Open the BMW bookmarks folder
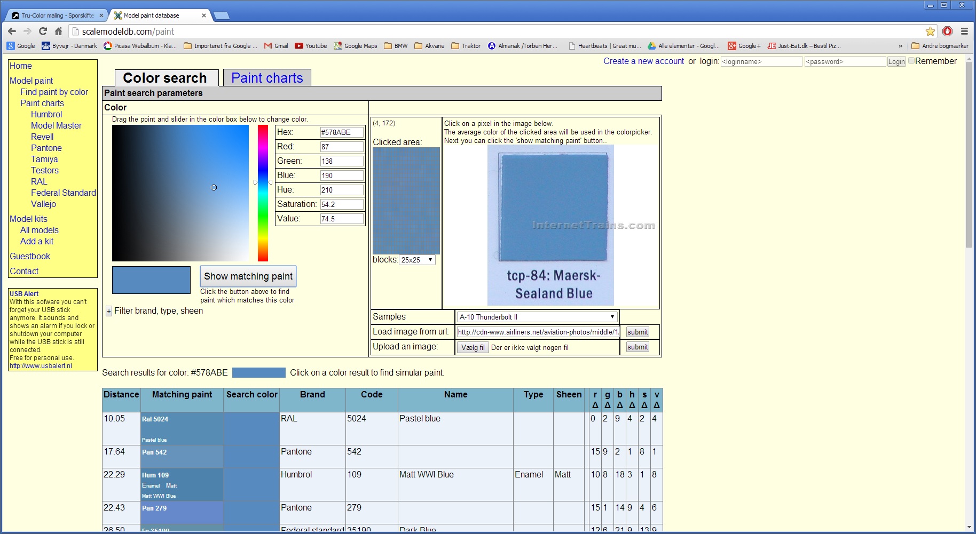The width and height of the screenshot is (976, 534). pos(396,46)
